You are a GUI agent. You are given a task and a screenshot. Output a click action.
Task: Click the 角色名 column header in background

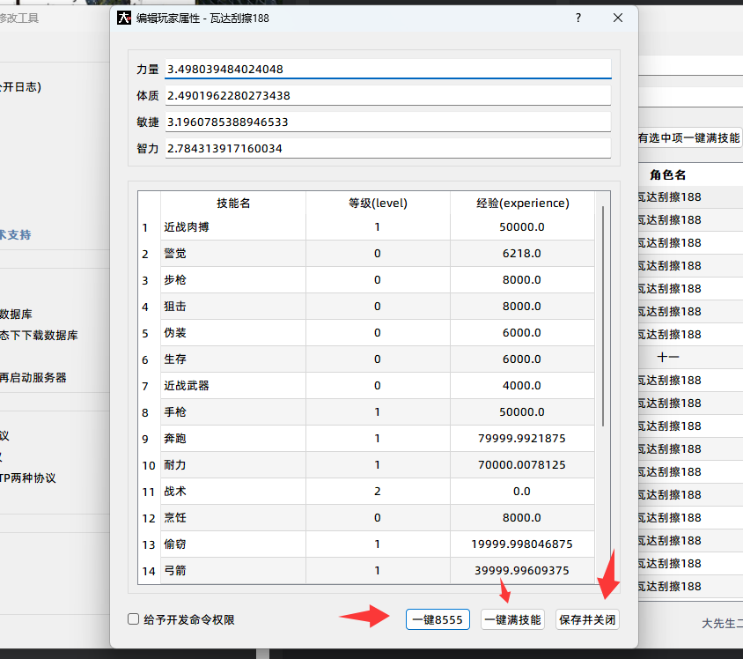point(669,174)
